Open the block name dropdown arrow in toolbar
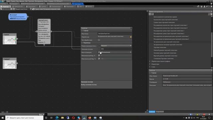 coord(31,9)
